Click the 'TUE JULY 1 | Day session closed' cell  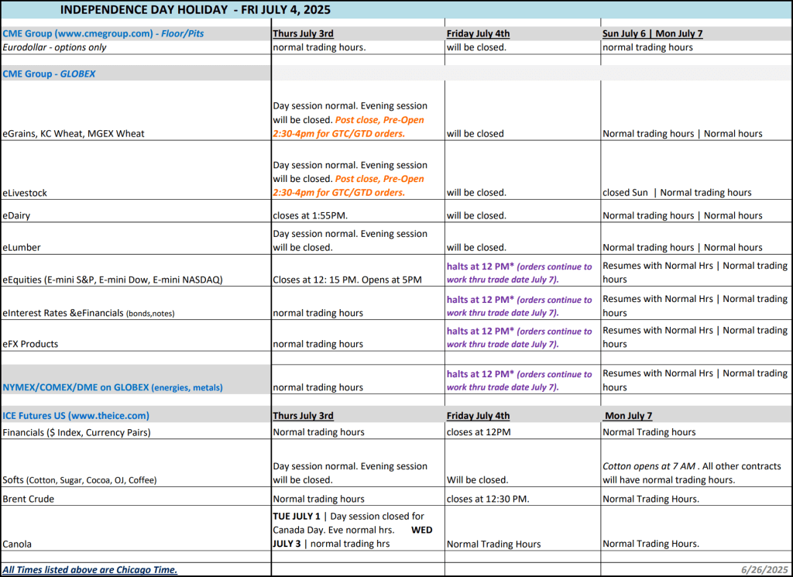[x=352, y=530]
